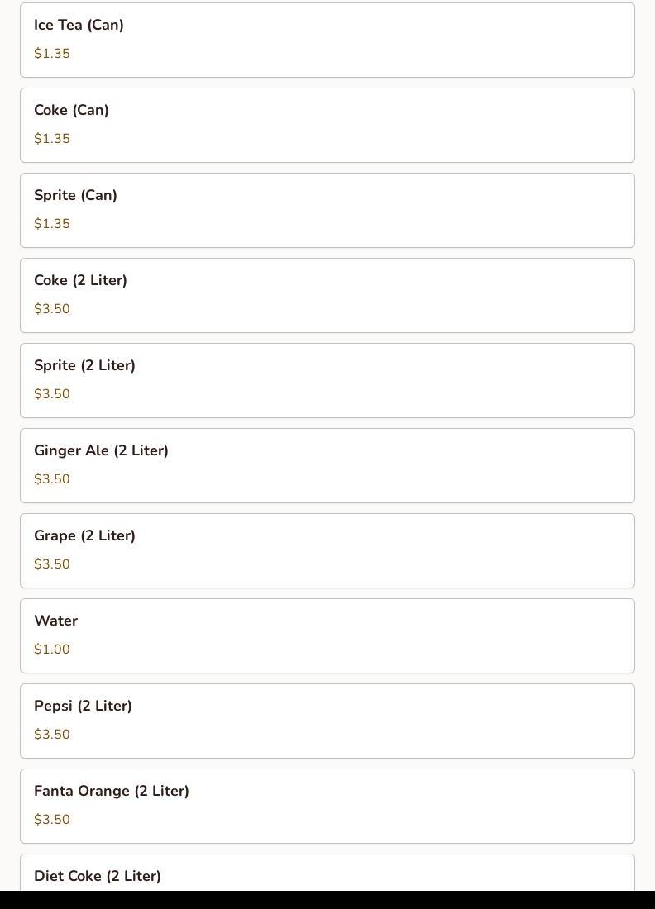
Task: Tap the Diet Coke (2 Liter) title
Action: (98, 876)
